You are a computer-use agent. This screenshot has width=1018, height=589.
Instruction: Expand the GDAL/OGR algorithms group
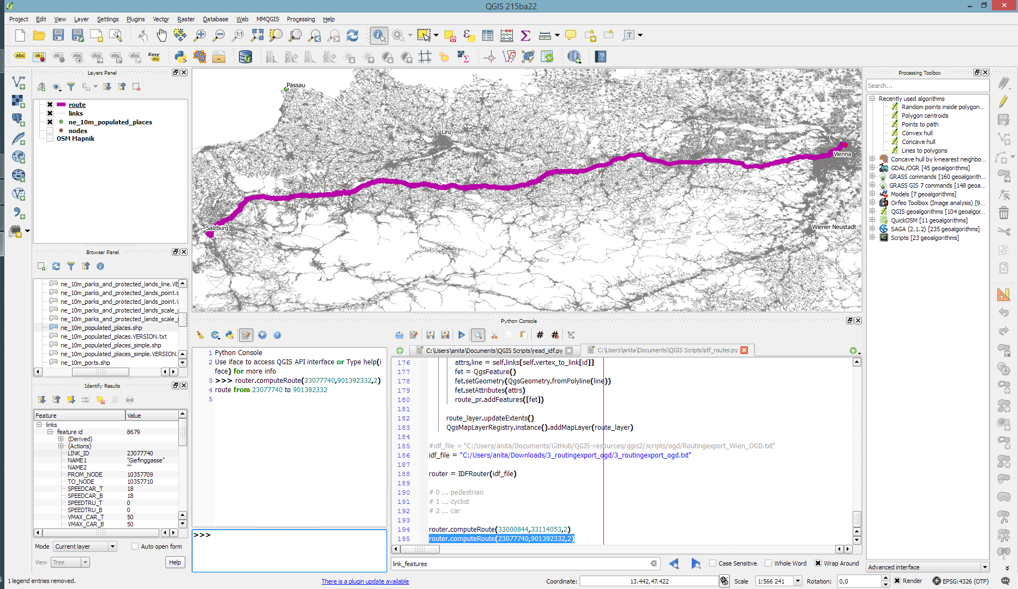click(872, 168)
